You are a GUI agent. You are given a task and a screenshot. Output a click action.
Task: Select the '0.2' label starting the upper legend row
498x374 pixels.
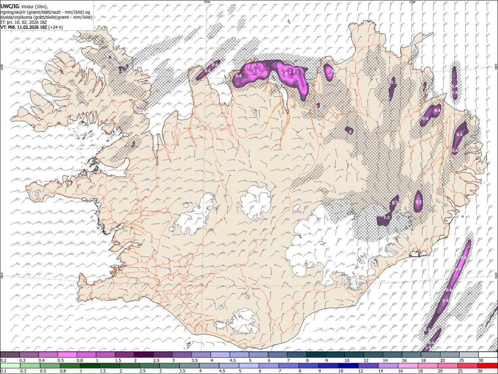coord(4,360)
